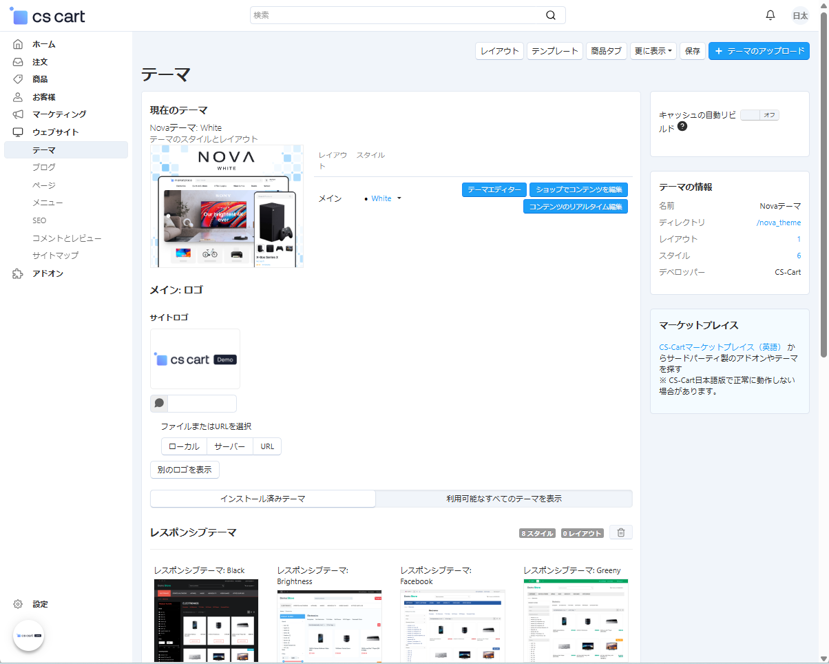Click the テーマエディター button
829x664 pixels.
pyautogui.click(x=494, y=189)
